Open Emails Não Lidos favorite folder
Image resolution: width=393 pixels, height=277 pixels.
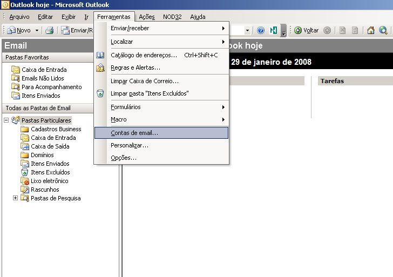pyautogui.click(x=38, y=78)
